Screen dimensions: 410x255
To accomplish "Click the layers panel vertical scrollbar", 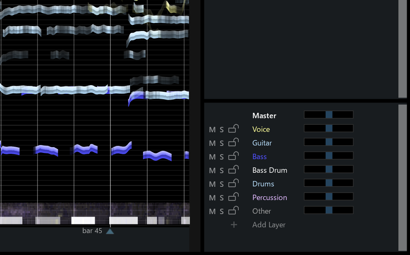I will pyautogui.click(x=403, y=178).
